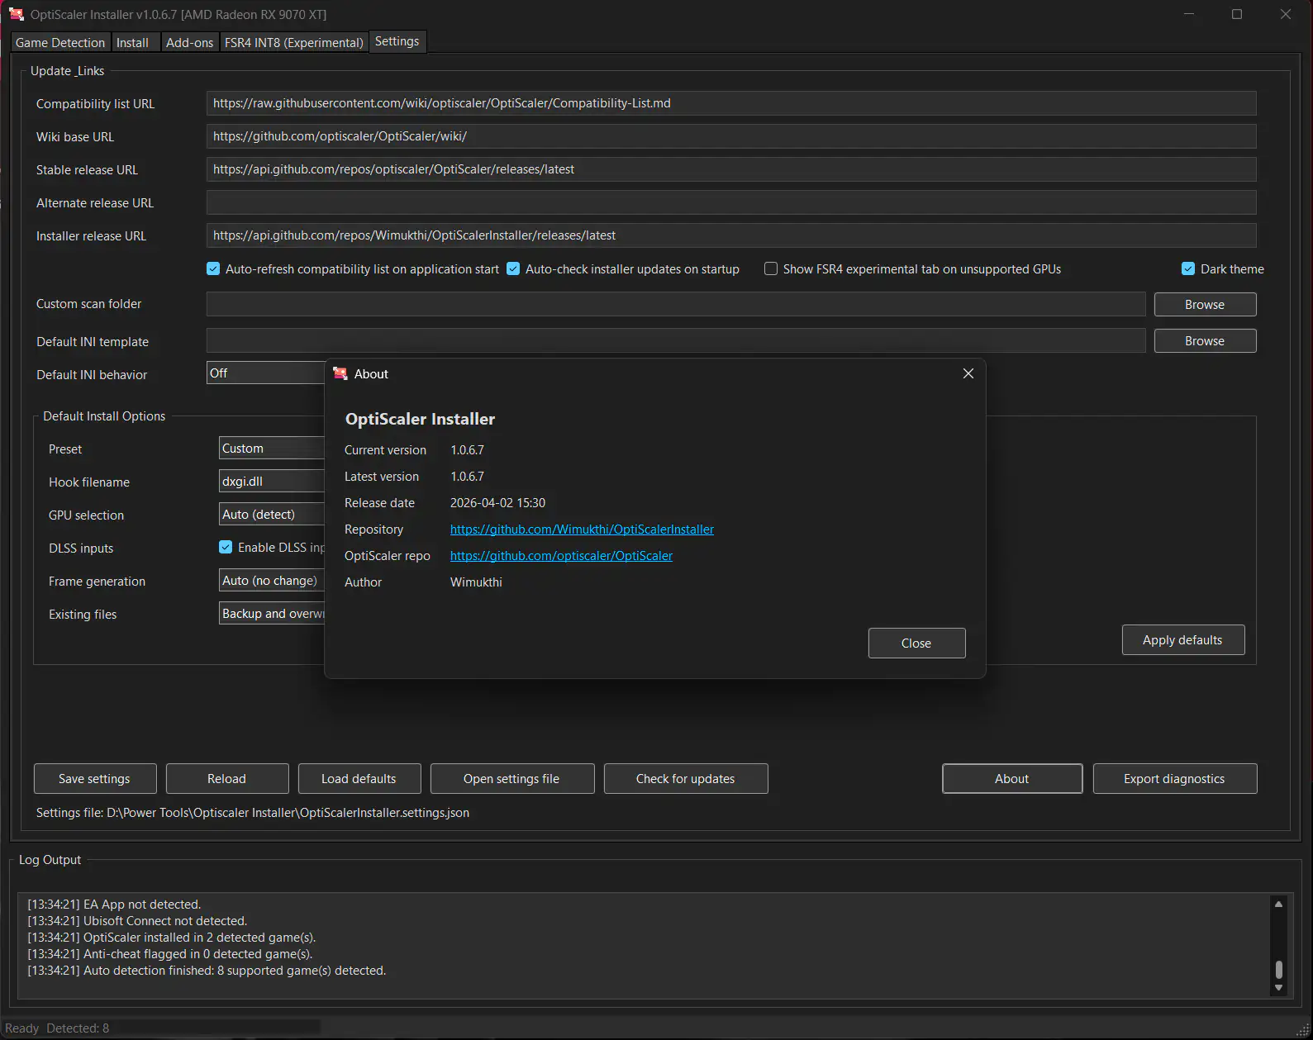Click author name Wimukthi
This screenshot has width=1313, height=1040.
click(476, 582)
